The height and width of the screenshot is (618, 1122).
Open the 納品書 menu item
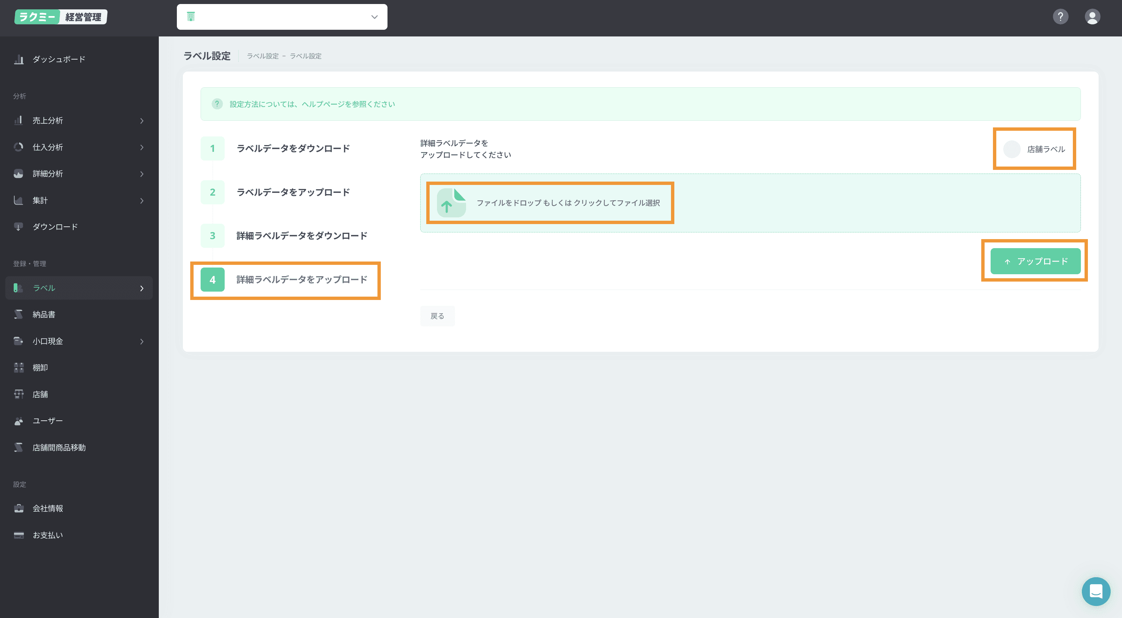click(43, 315)
